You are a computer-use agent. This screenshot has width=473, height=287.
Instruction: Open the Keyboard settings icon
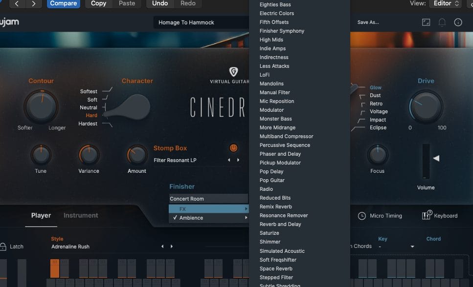pyautogui.click(x=426, y=216)
